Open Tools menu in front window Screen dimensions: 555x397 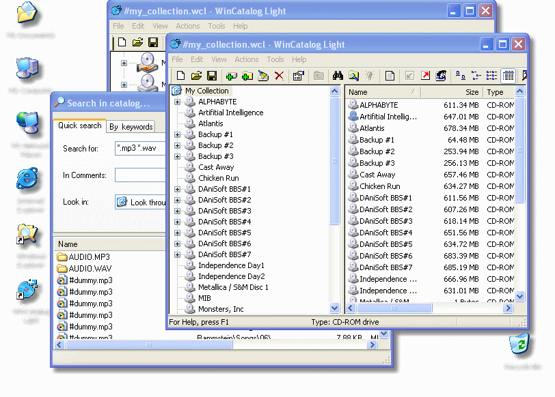275,59
